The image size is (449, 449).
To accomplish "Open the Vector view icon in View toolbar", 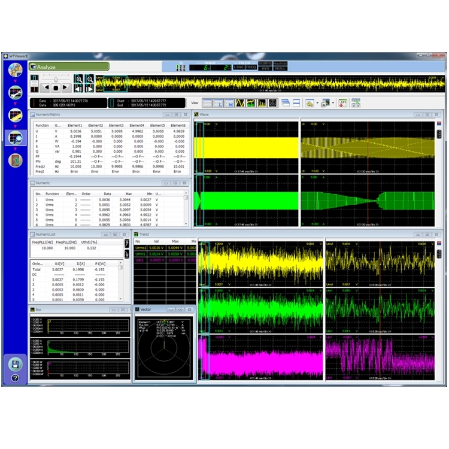I will (x=273, y=103).
